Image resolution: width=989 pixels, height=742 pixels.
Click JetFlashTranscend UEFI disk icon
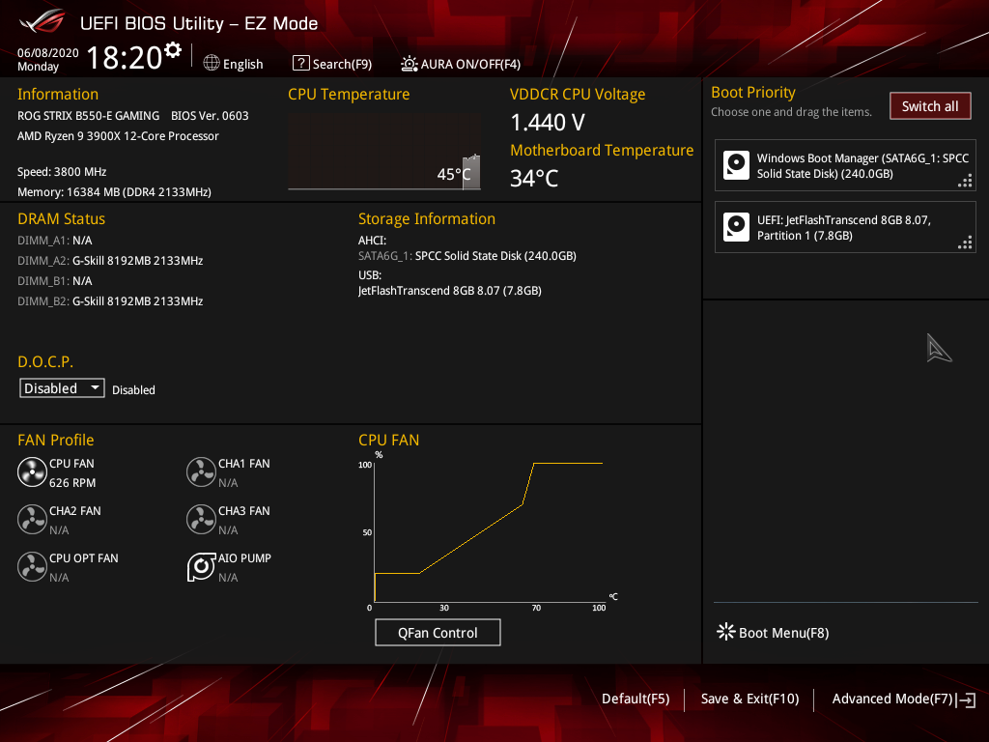[736, 227]
